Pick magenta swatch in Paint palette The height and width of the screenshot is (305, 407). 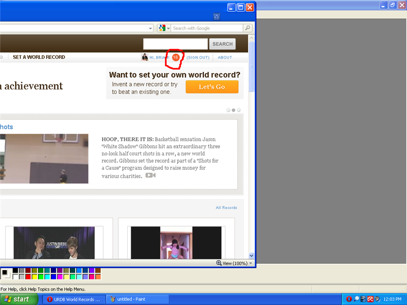point(60,277)
